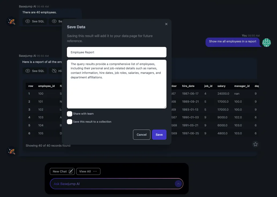Click hire date 1997-06-25 cell
The height and width of the screenshot is (197, 277).
pos(191,133)
